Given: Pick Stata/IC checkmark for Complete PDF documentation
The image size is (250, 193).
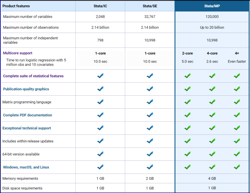Looking at the screenshot, I should (100, 115).
